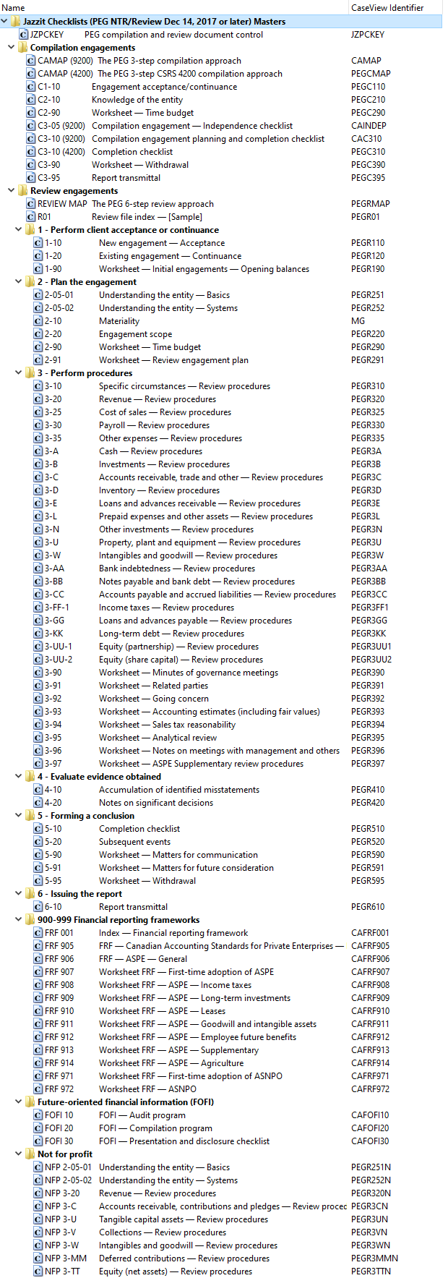Click the C3-95 Report transmittal document icon
Viewport: 448px width, 1278px height.
(x=31, y=178)
